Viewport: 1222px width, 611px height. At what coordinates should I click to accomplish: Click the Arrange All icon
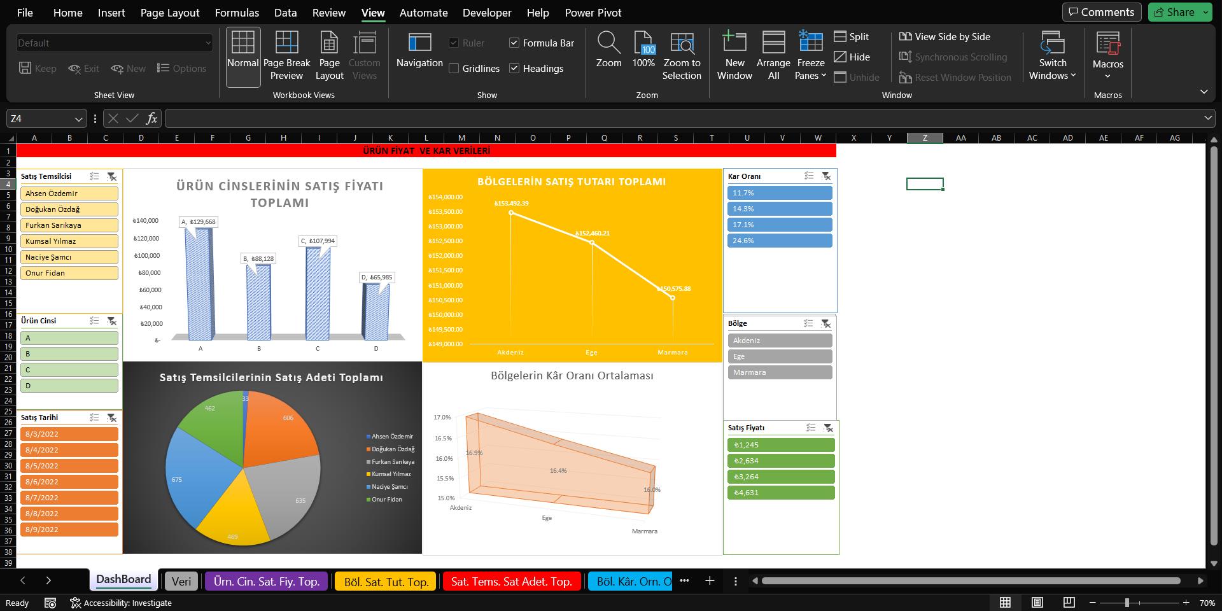773,43
